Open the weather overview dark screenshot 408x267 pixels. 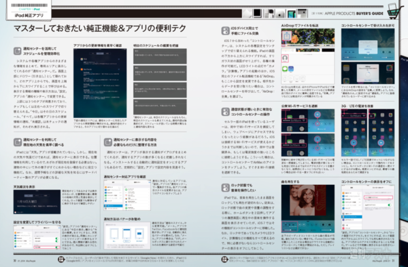coord(37,202)
